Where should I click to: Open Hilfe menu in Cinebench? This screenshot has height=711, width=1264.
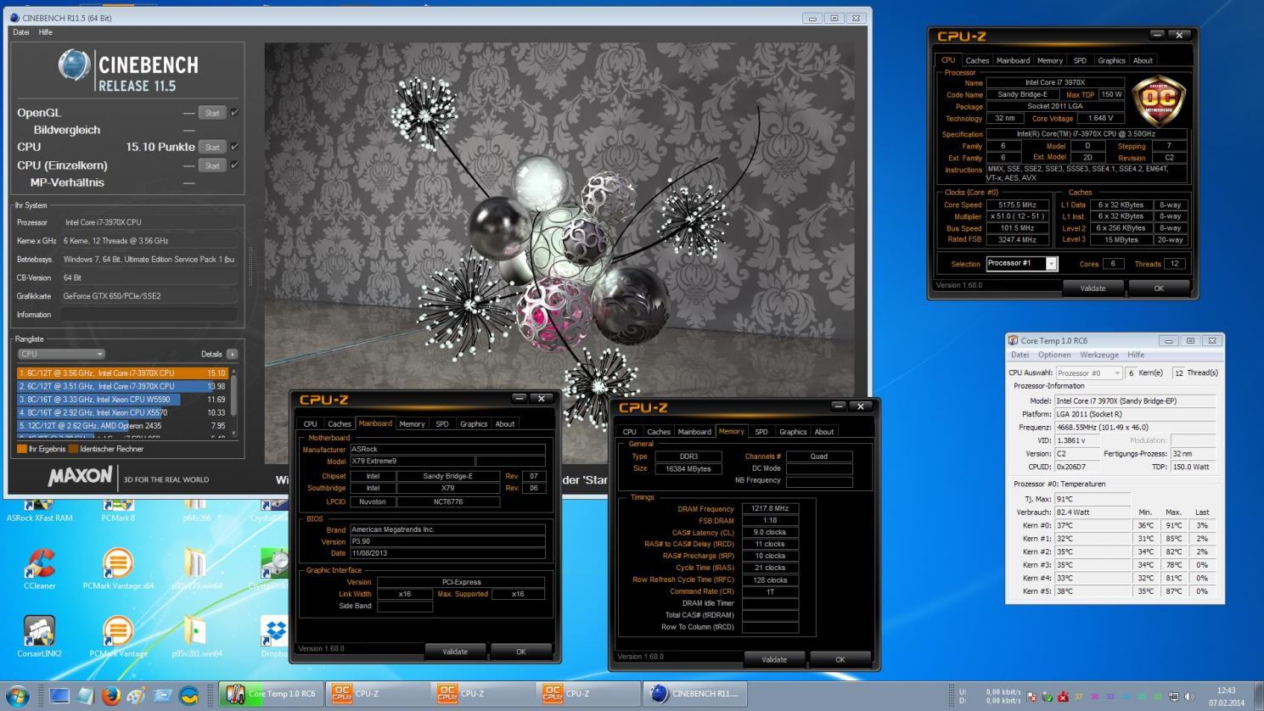(46, 32)
